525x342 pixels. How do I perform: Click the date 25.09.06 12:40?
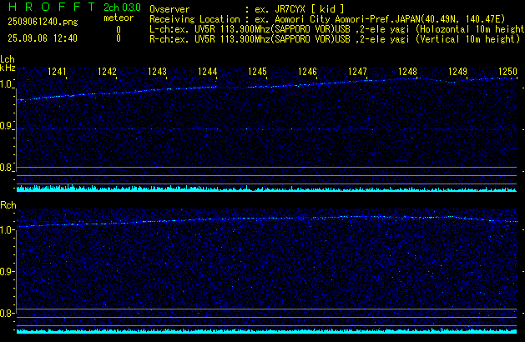[43, 38]
